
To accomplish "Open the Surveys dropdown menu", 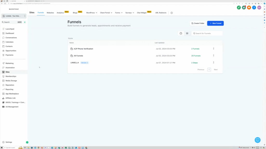I will point(129,13).
